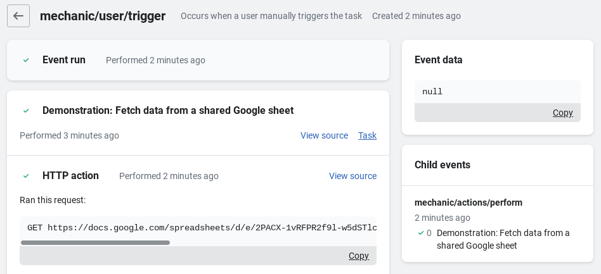
Task: Open the mechanic/actions/perform child event
Action: [468, 202]
